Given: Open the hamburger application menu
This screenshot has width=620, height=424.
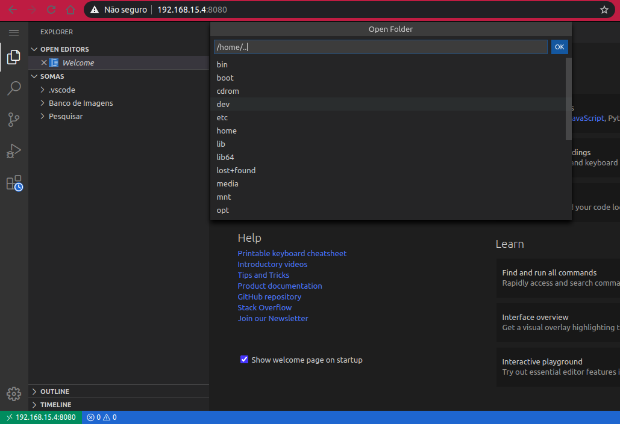Looking at the screenshot, I should pyautogui.click(x=14, y=32).
